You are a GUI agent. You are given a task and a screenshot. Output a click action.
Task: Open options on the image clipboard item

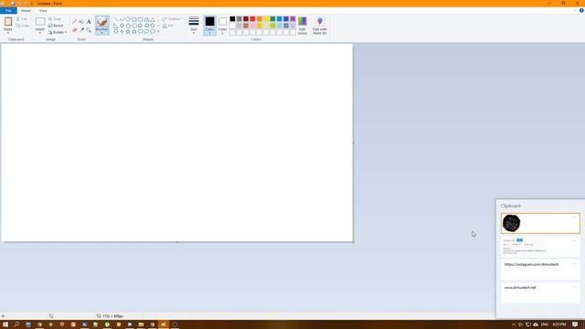[x=574, y=218]
